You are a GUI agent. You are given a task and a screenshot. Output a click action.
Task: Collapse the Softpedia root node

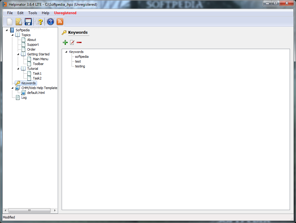7,30
